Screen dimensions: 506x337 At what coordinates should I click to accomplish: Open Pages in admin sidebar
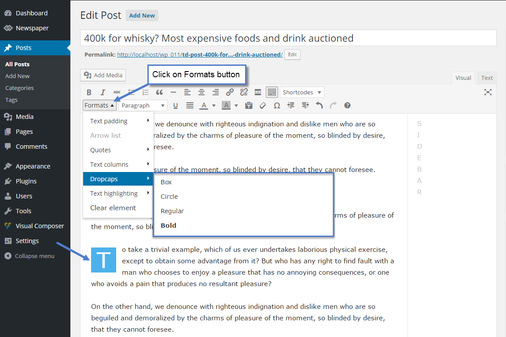tap(35, 132)
